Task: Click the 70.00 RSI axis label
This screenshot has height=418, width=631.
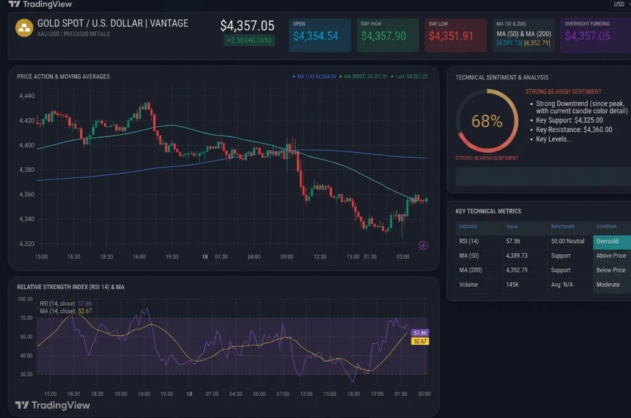Action: coord(26,318)
